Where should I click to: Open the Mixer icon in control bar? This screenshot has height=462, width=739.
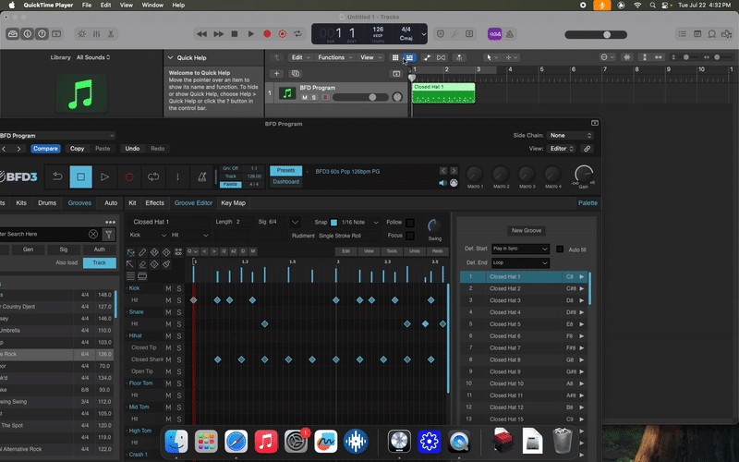tap(96, 34)
